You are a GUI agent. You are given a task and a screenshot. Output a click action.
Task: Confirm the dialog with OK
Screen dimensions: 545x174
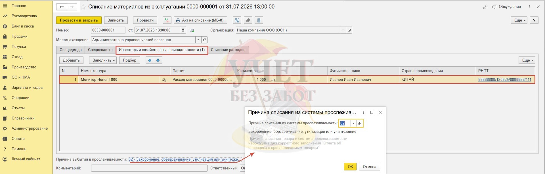click(x=350, y=167)
